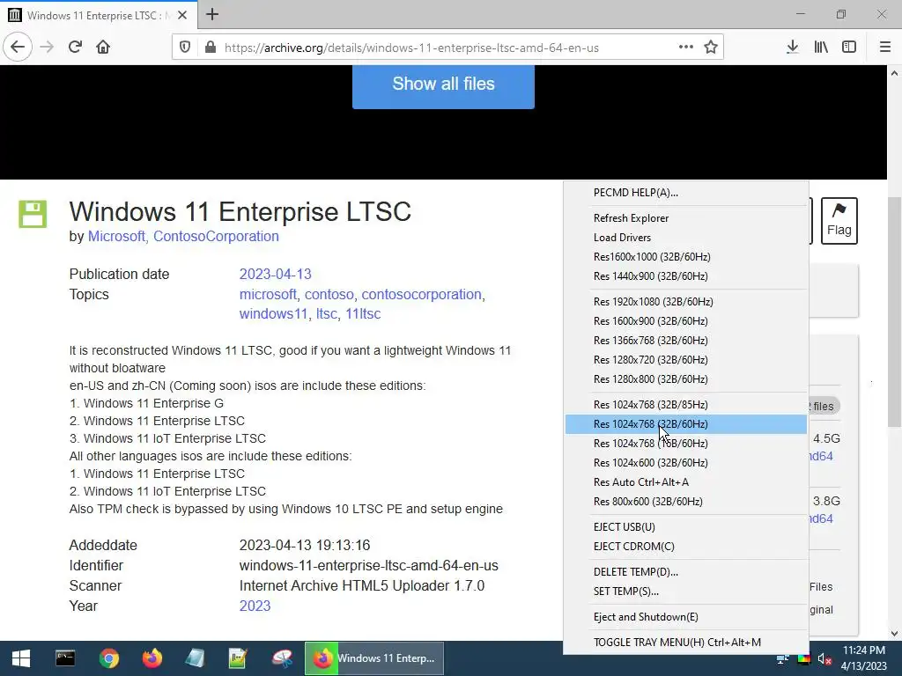
Task: Open the 2023 year link
Action: (255, 606)
